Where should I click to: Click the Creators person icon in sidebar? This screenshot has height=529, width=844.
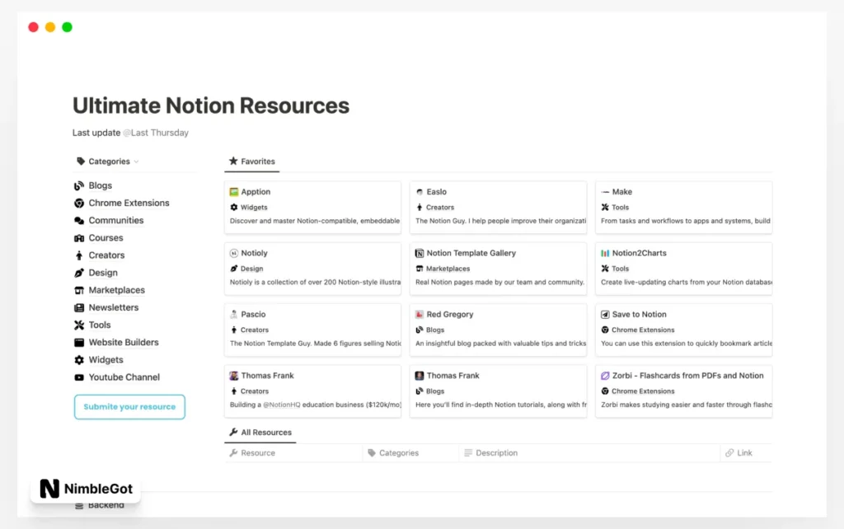pos(79,255)
